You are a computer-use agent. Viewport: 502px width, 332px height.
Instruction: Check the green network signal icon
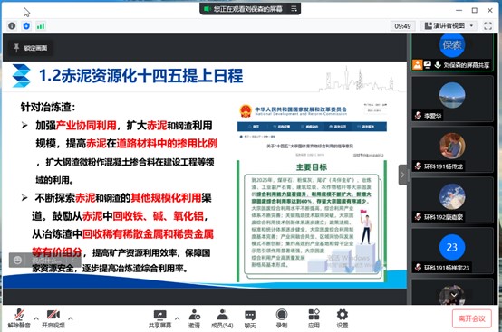point(41,26)
